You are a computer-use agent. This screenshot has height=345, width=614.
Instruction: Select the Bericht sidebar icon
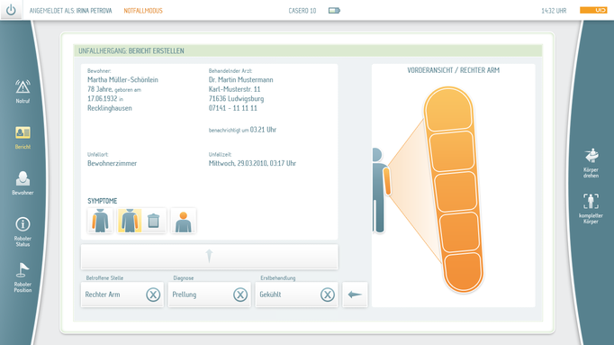click(x=23, y=138)
